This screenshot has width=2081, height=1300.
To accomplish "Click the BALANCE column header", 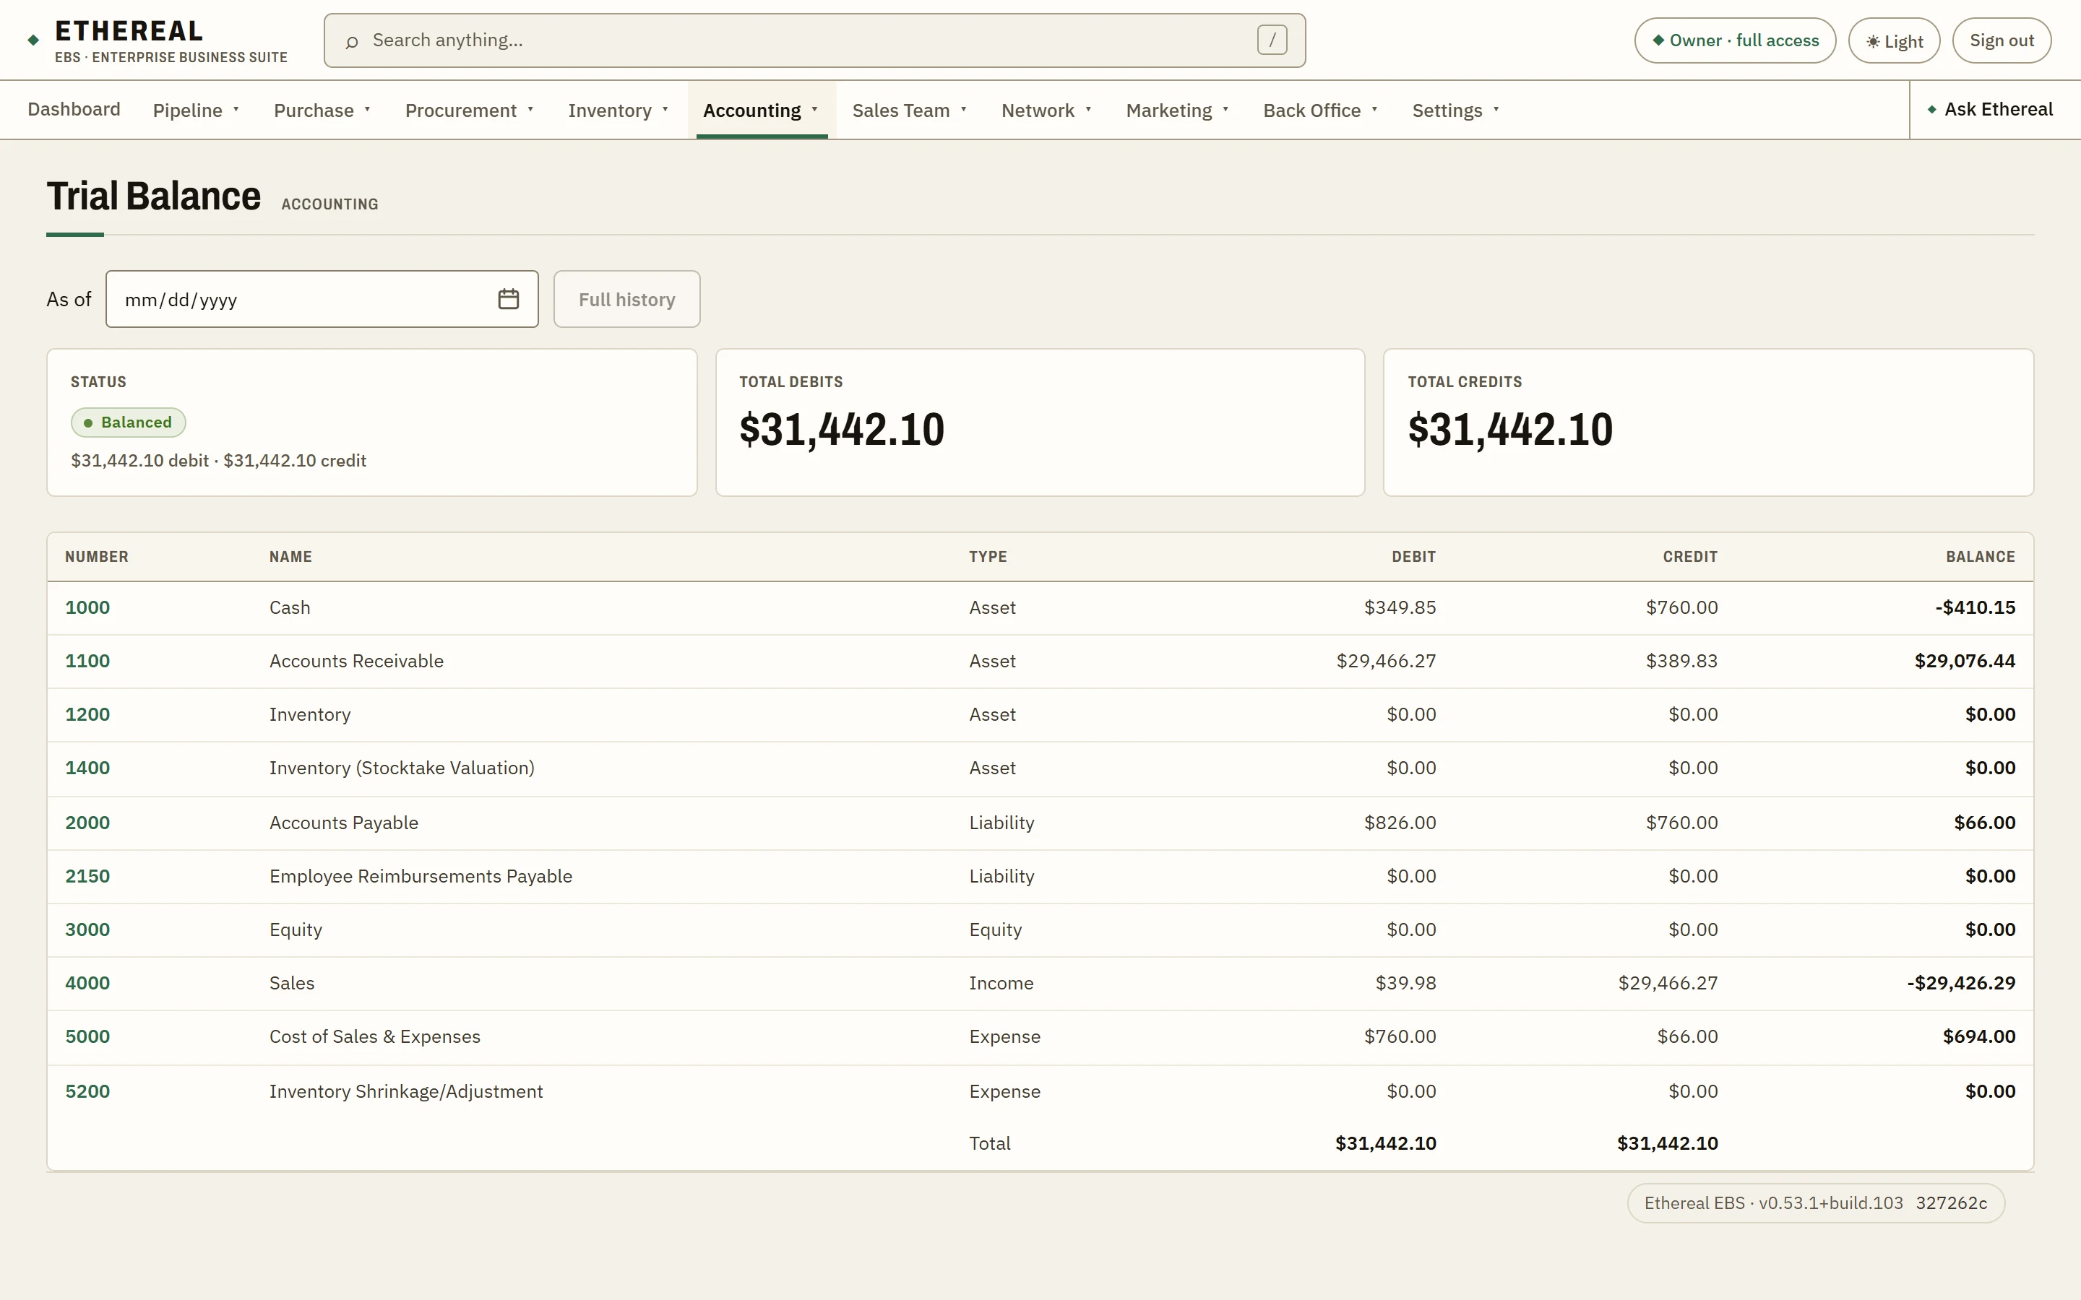I will (x=1981, y=556).
